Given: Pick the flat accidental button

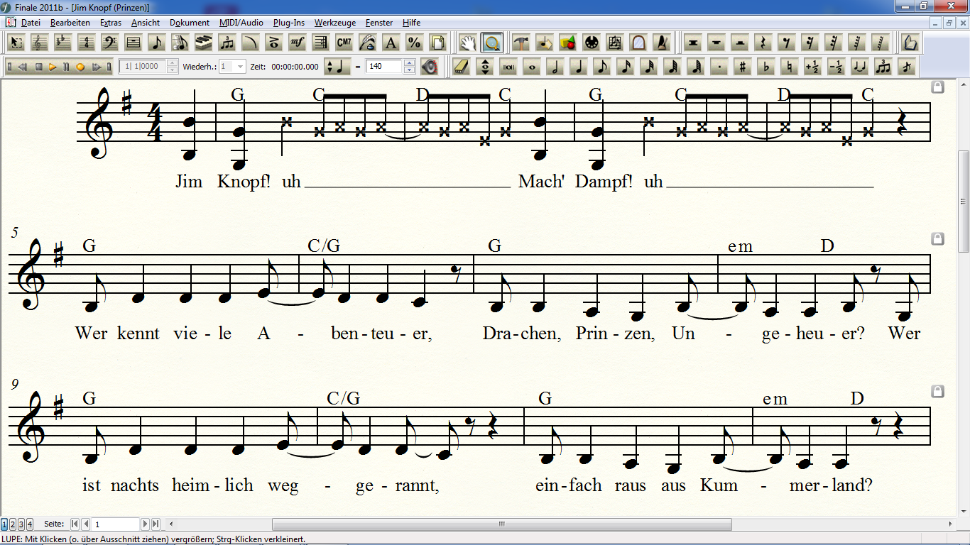Looking at the screenshot, I should pos(765,67).
